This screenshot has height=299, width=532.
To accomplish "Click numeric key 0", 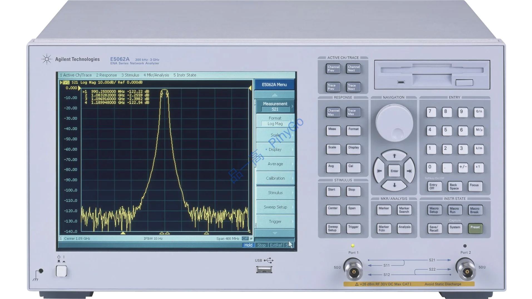I will [x=431, y=168].
